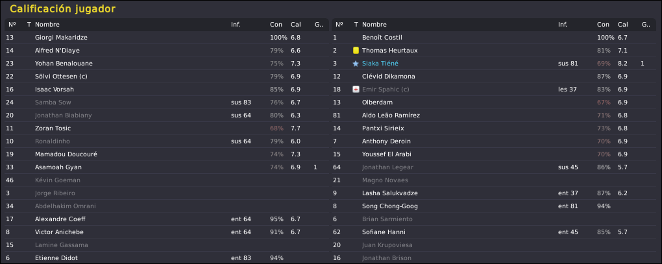Select Ronaldinho in the left team list

click(x=166, y=141)
